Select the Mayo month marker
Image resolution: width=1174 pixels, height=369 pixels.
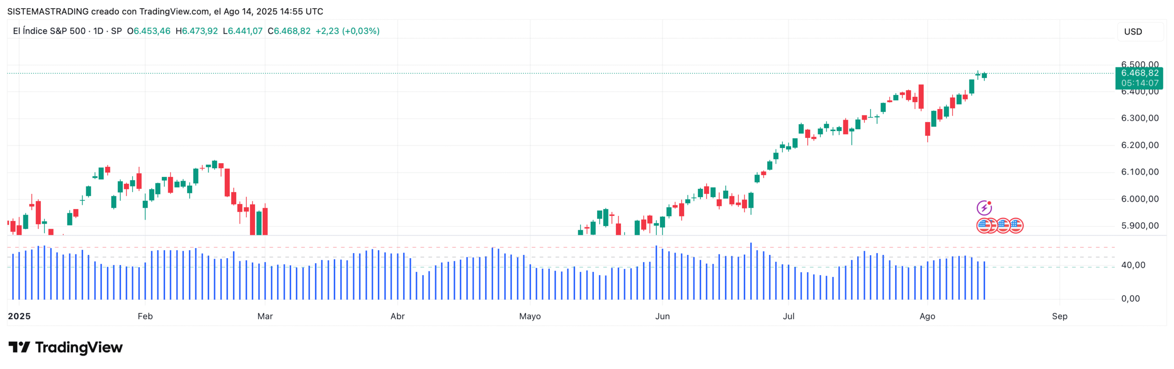click(530, 316)
